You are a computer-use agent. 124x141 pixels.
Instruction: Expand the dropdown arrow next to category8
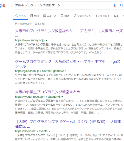click(x=62, y=97)
